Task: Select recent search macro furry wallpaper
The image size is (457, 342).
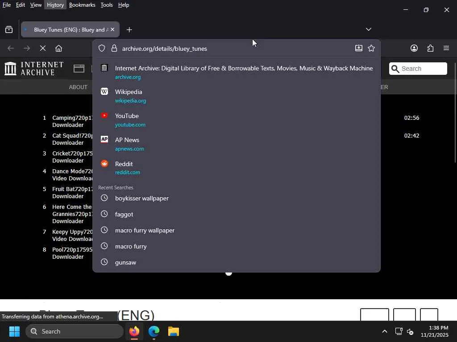Action: click(237, 230)
